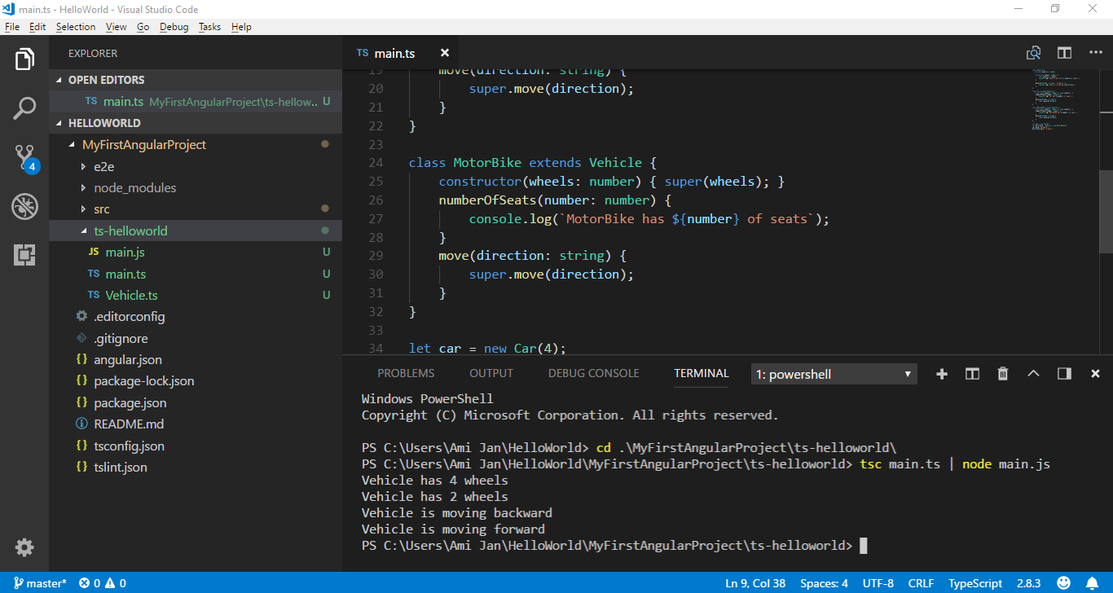The width and height of the screenshot is (1113, 593).
Task: Open the File menu
Action: point(12,27)
